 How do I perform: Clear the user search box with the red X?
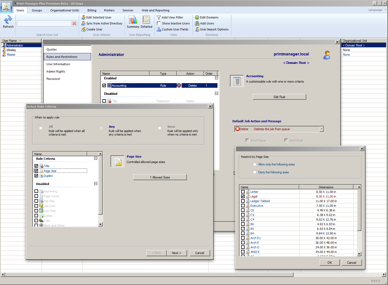point(74,23)
